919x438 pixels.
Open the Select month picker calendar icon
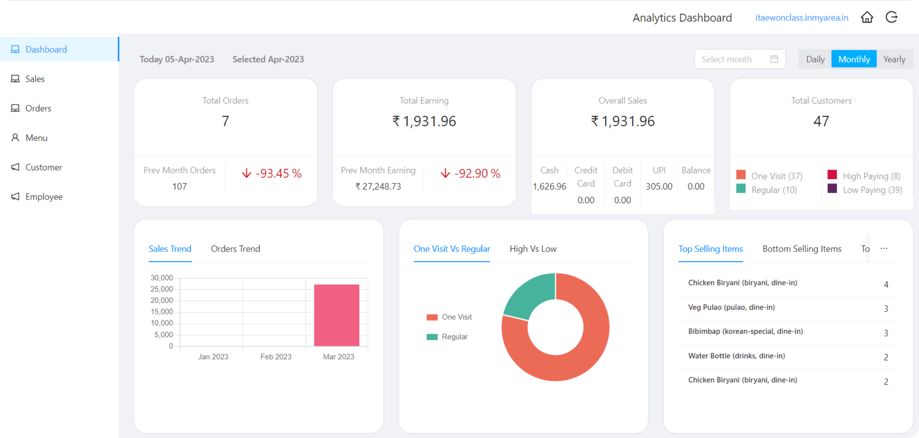point(774,59)
